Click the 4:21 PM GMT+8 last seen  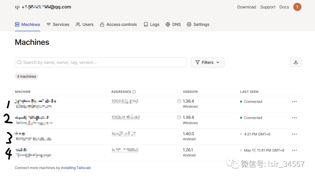pos(257,134)
